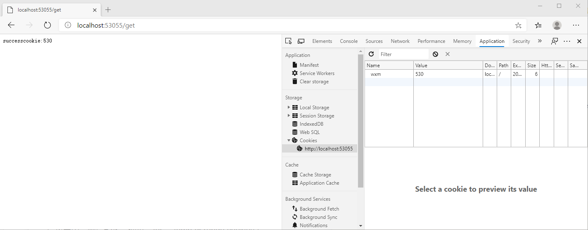Collapse the Cookies tree node
This screenshot has width=588, height=230.
tap(289, 140)
